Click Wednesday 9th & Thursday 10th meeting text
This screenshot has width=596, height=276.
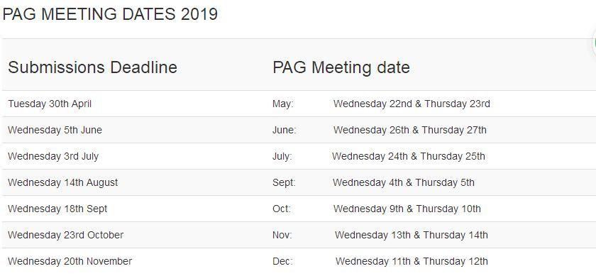407,209
